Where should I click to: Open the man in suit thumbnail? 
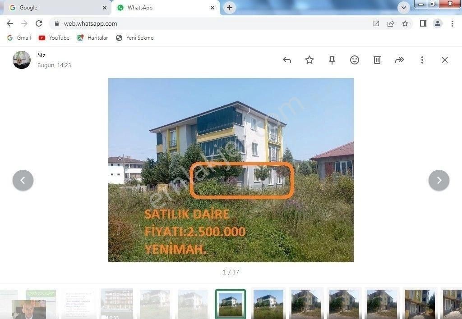29,310
